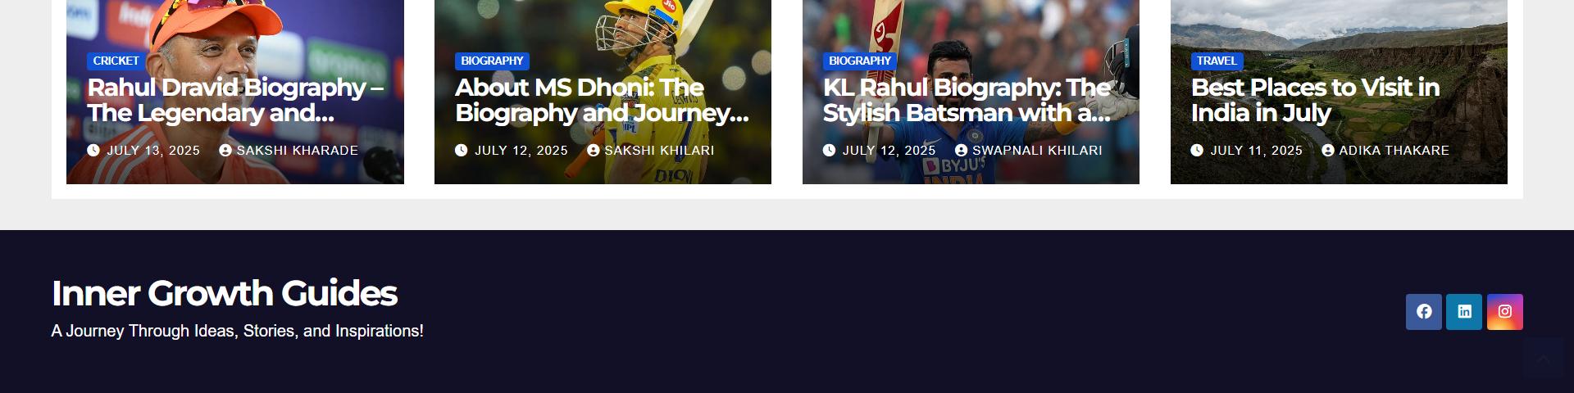Select BIOGRAPHY tag on MS Dhoni post
This screenshot has height=393, width=1574.
click(492, 61)
